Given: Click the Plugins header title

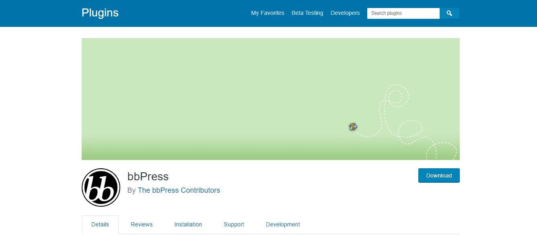Looking at the screenshot, I should coord(100,13).
